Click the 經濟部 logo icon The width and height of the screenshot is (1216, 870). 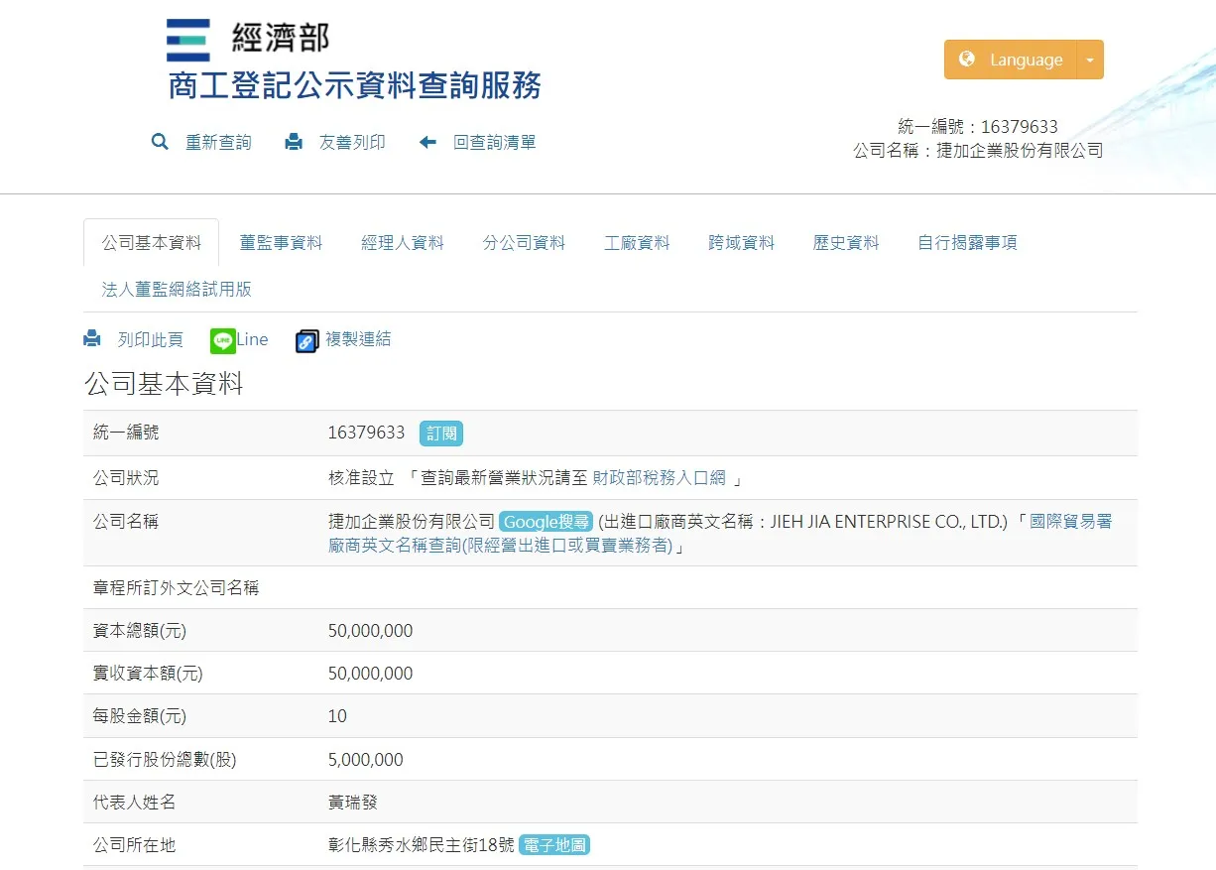click(x=188, y=41)
